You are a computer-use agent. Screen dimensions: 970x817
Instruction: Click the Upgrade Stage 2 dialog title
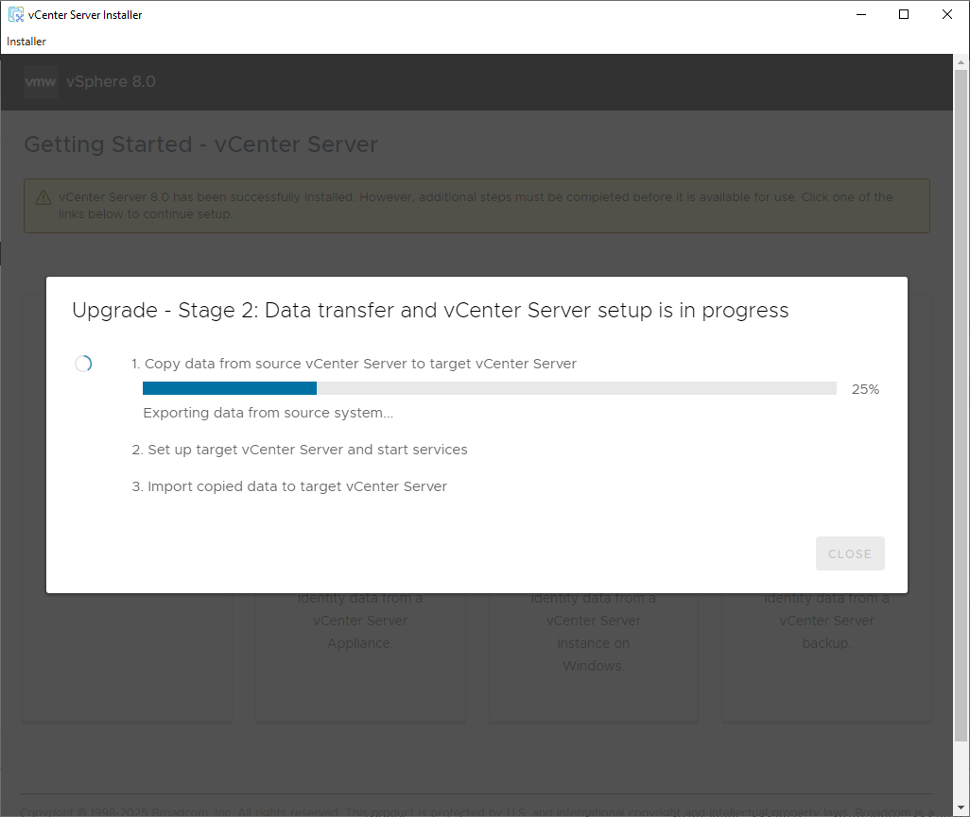click(x=430, y=311)
